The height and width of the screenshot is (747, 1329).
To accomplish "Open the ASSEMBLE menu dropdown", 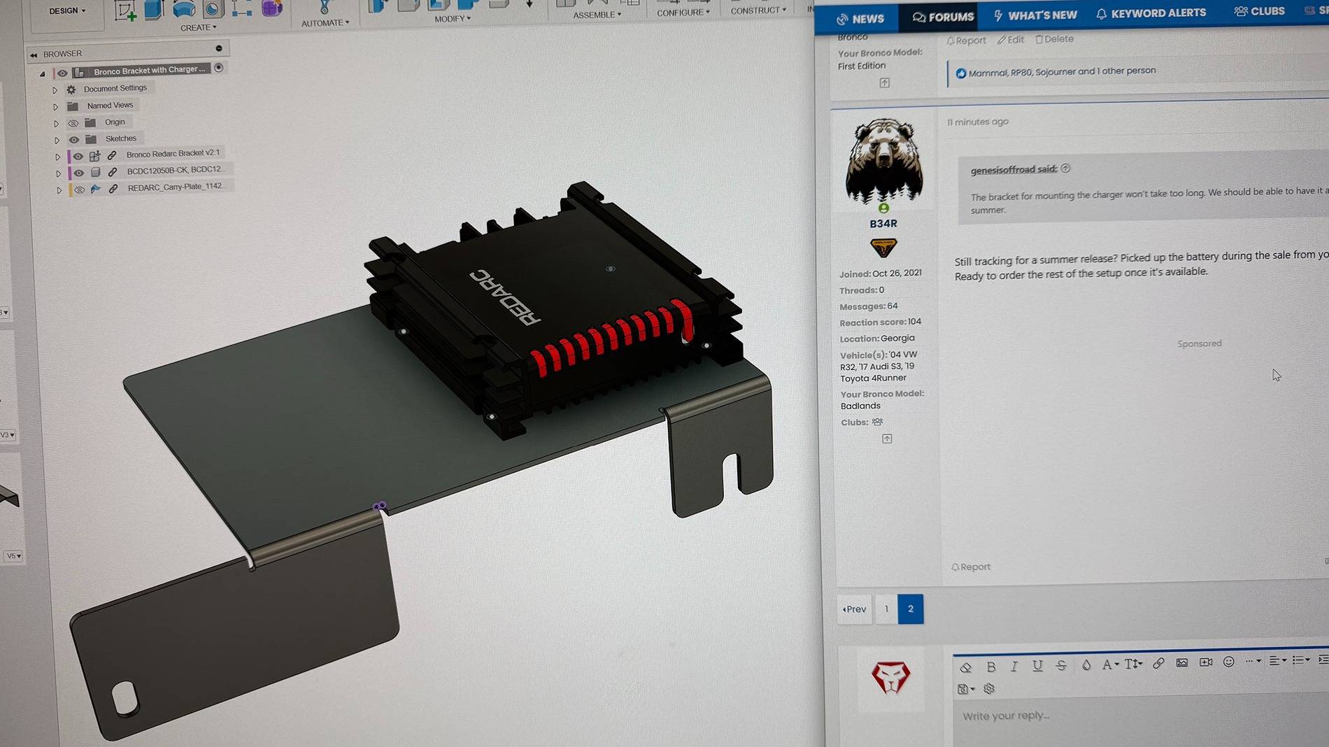I will (x=597, y=15).
